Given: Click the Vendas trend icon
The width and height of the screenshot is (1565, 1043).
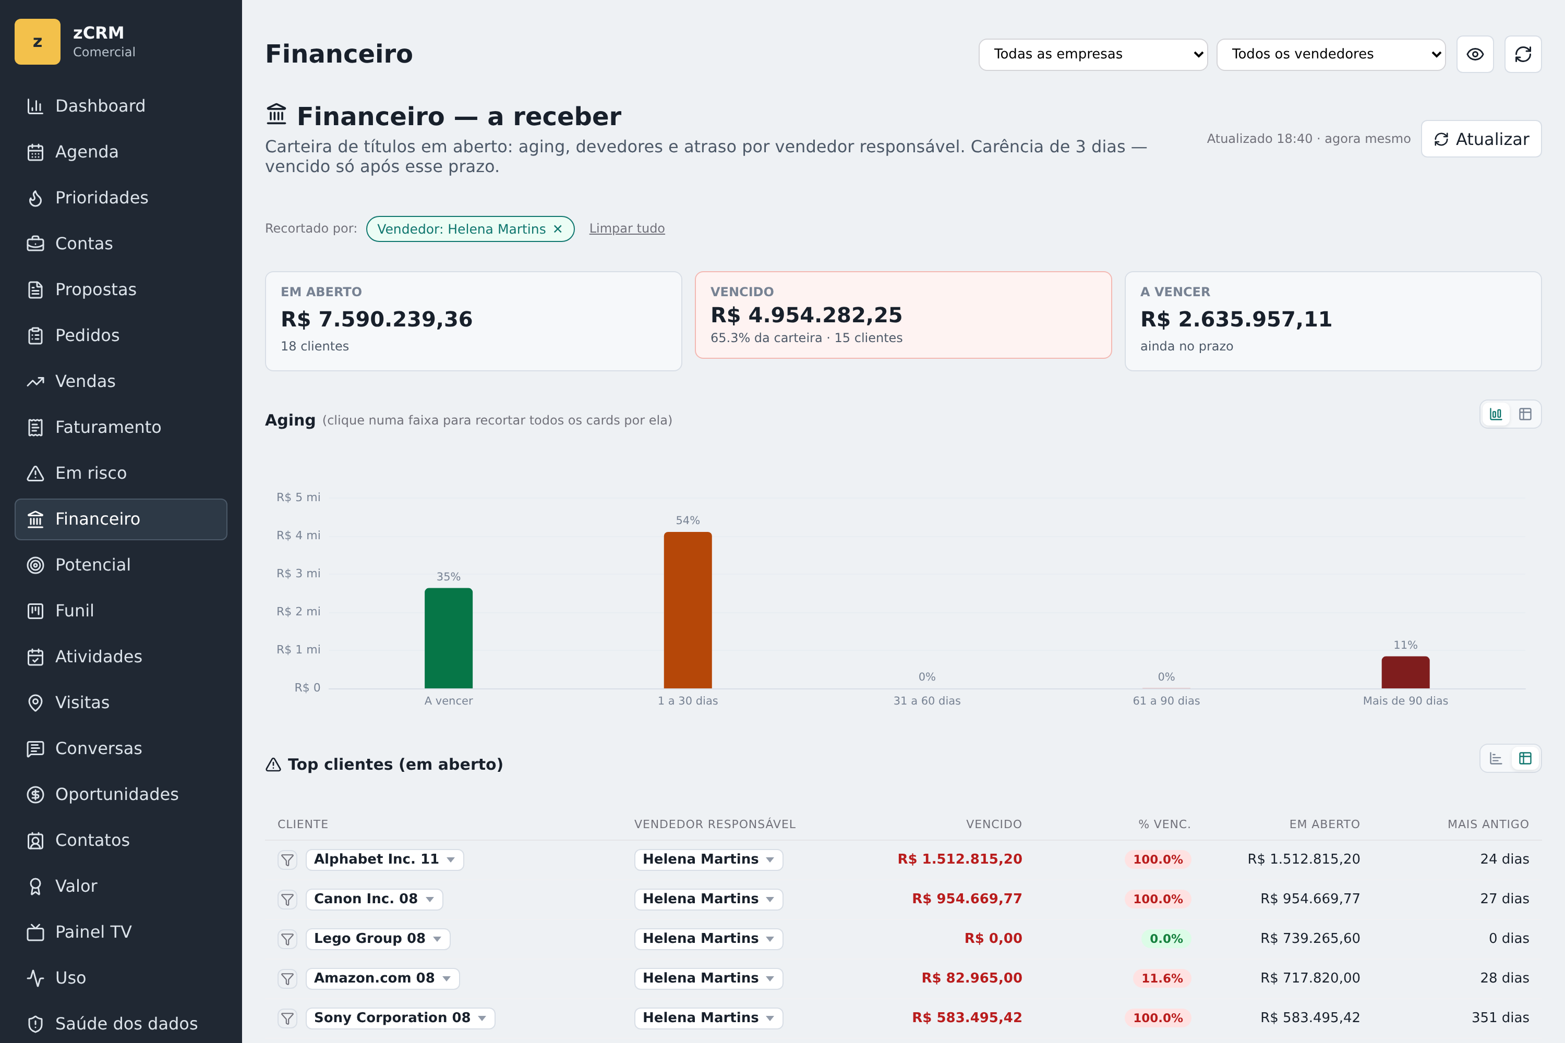Looking at the screenshot, I should [35, 381].
